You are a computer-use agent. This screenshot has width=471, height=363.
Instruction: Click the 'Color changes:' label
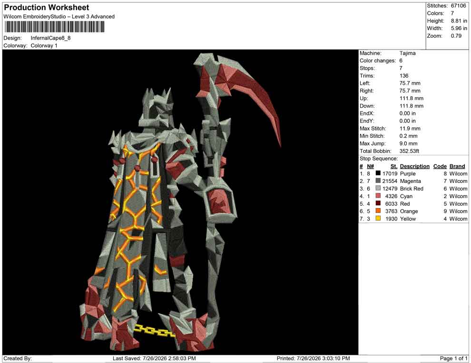click(x=378, y=60)
